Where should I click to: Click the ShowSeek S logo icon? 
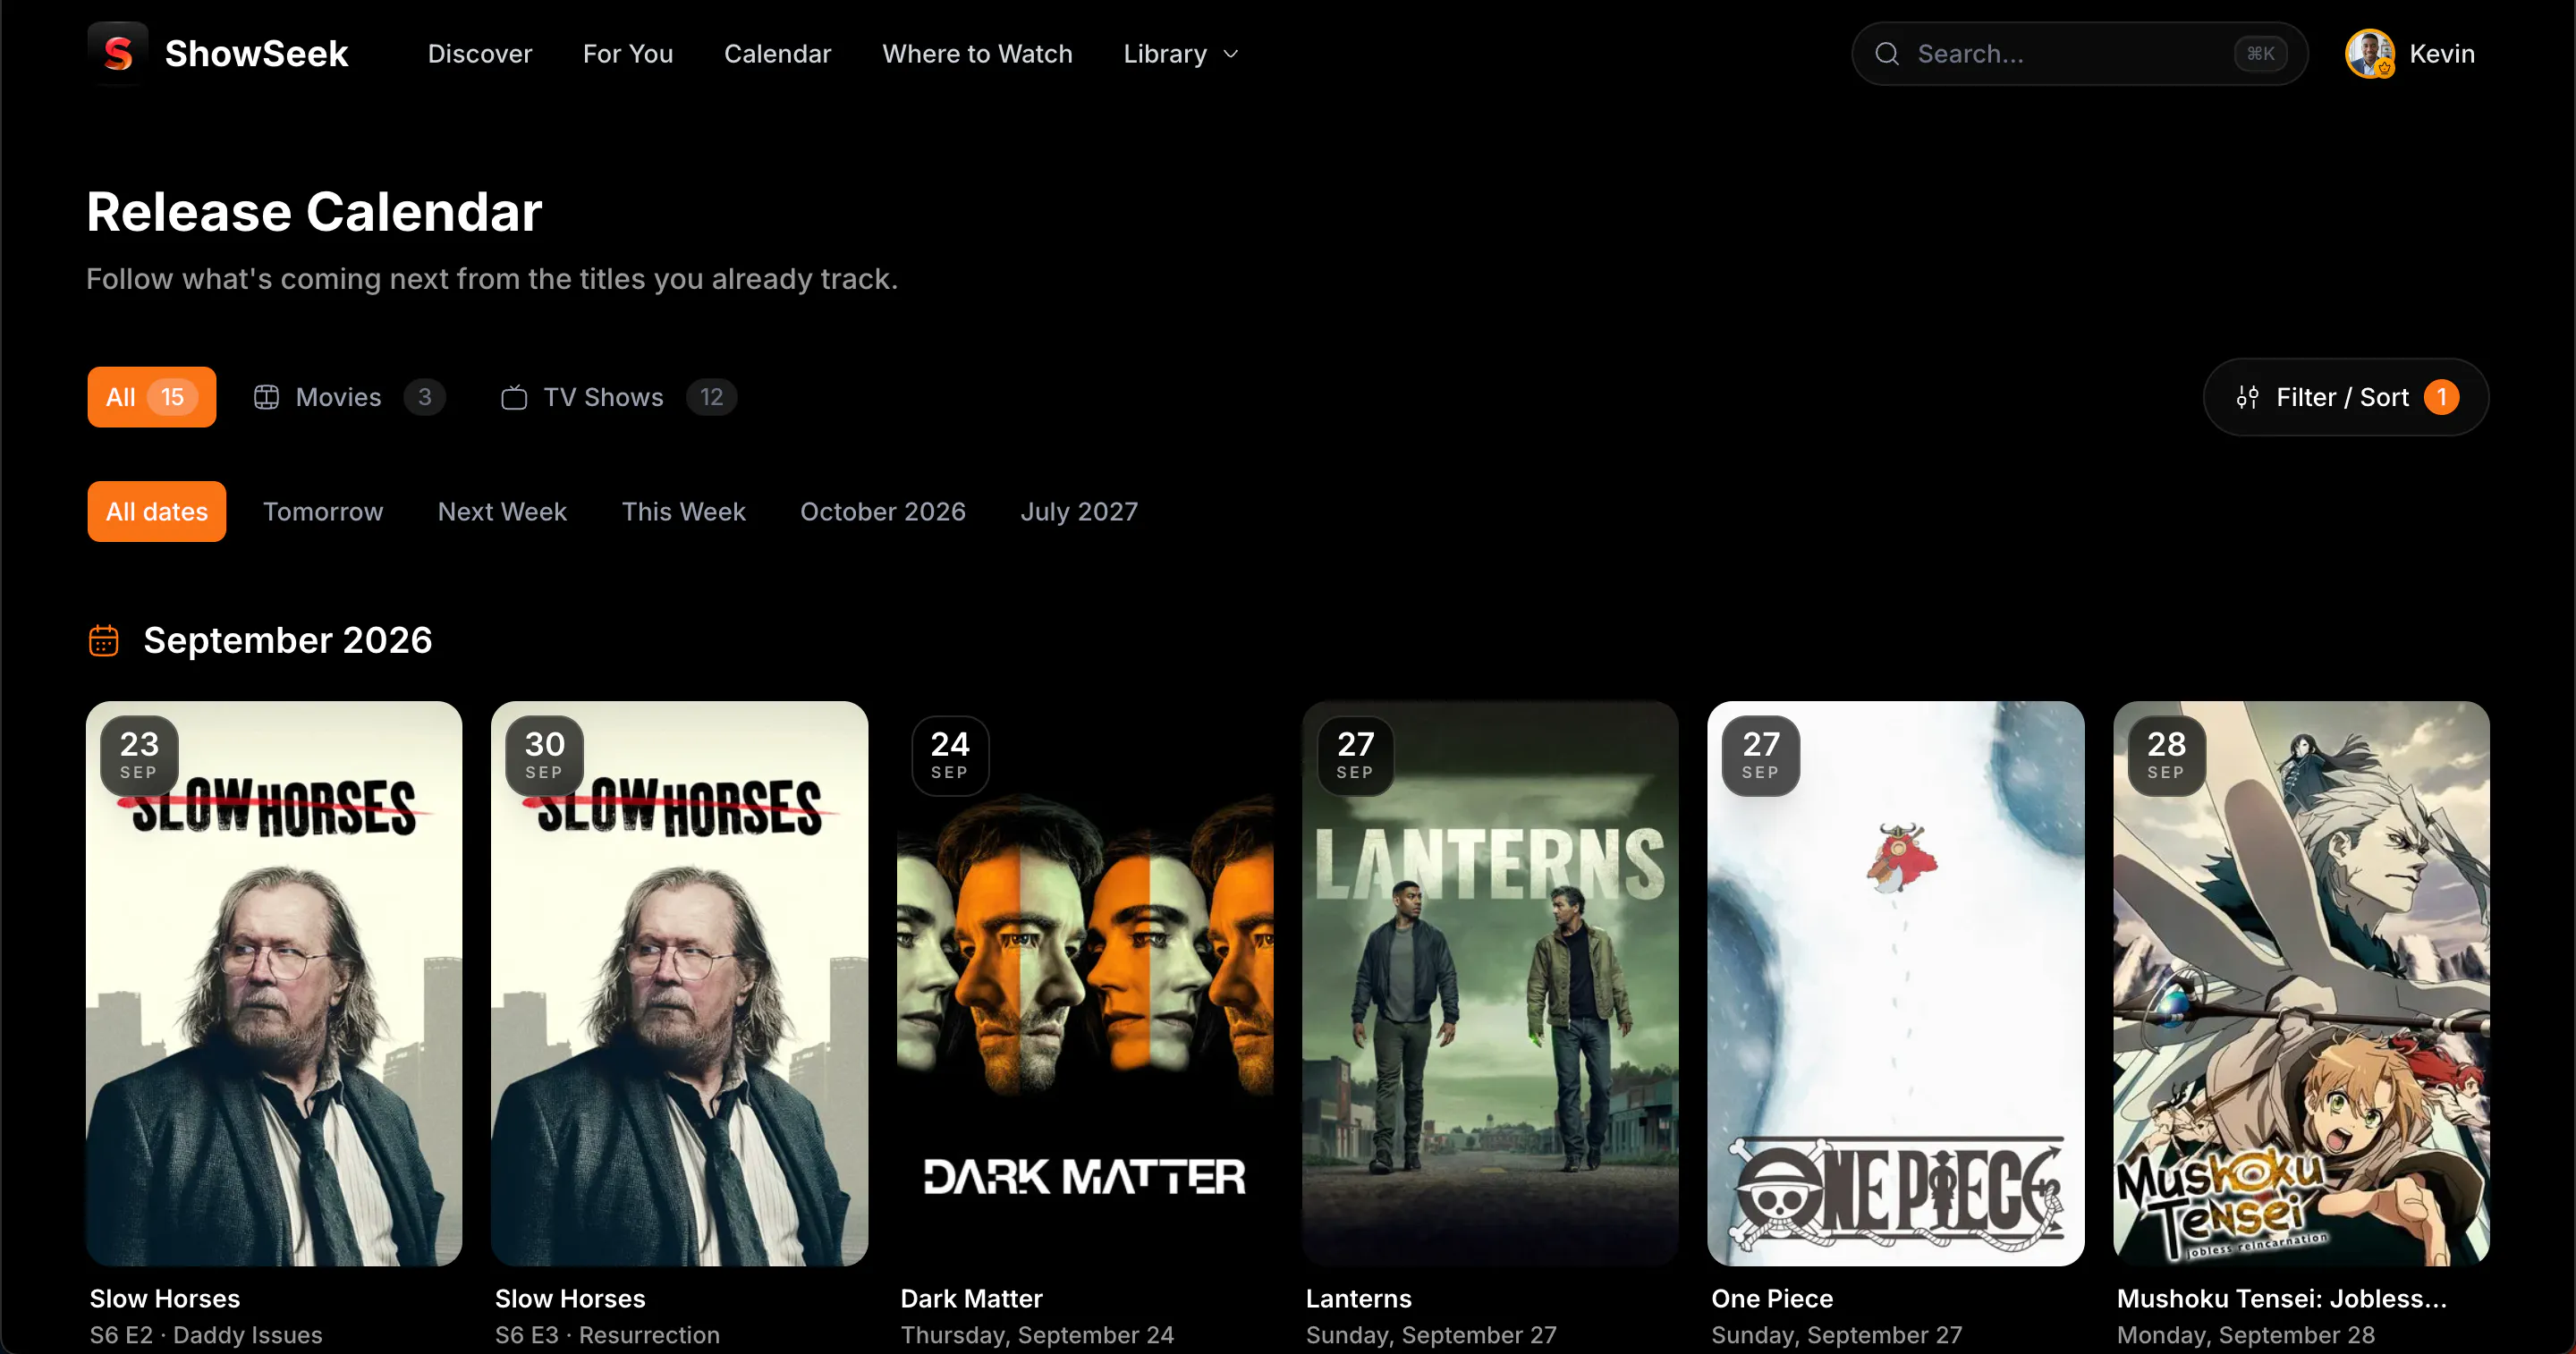coord(118,53)
